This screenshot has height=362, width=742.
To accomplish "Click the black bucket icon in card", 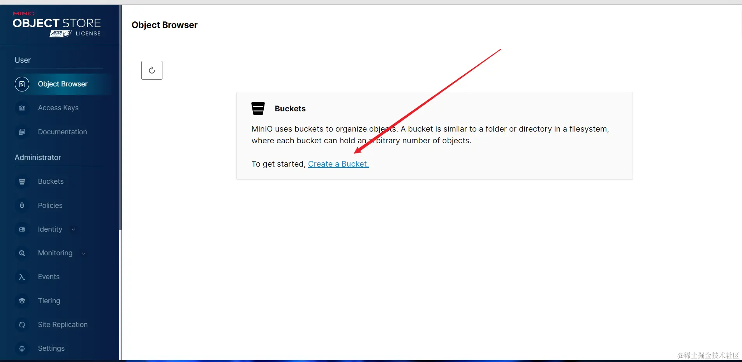I will pos(258,109).
